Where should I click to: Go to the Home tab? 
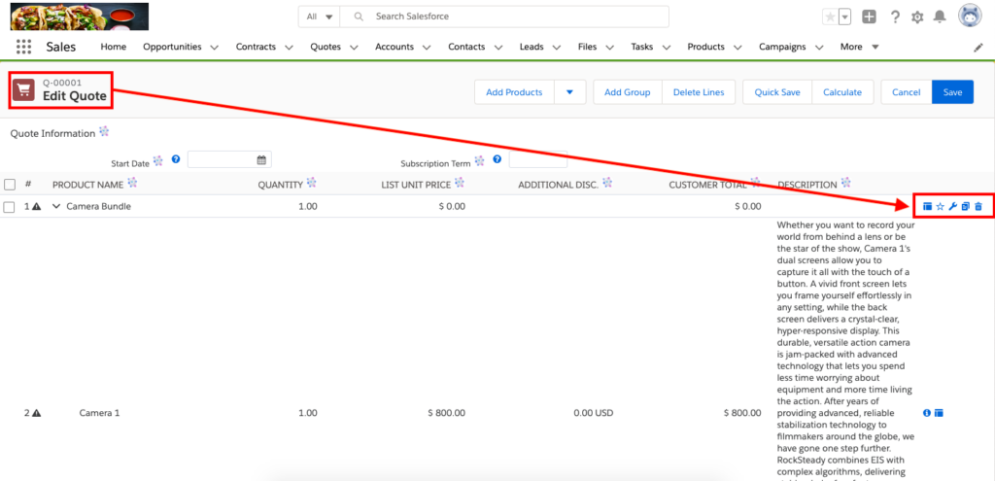(114, 47)
